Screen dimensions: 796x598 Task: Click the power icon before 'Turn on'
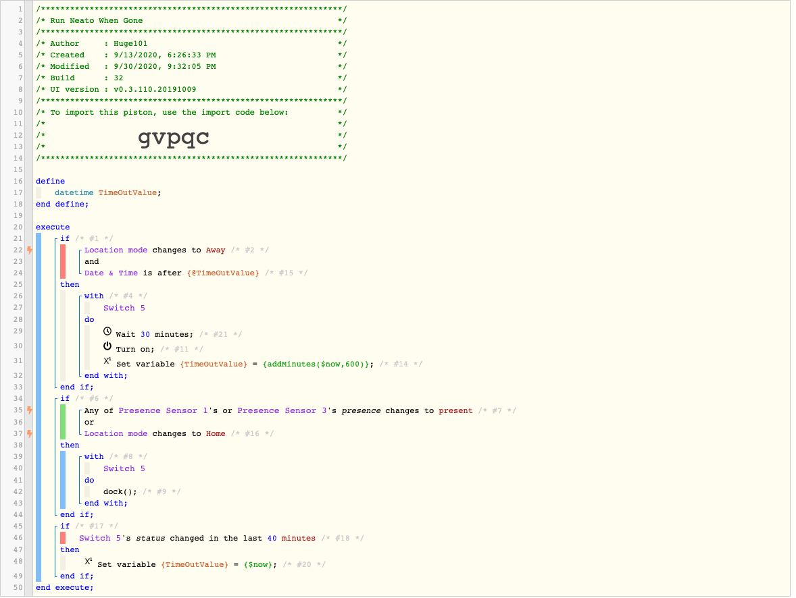pos(107,346)
